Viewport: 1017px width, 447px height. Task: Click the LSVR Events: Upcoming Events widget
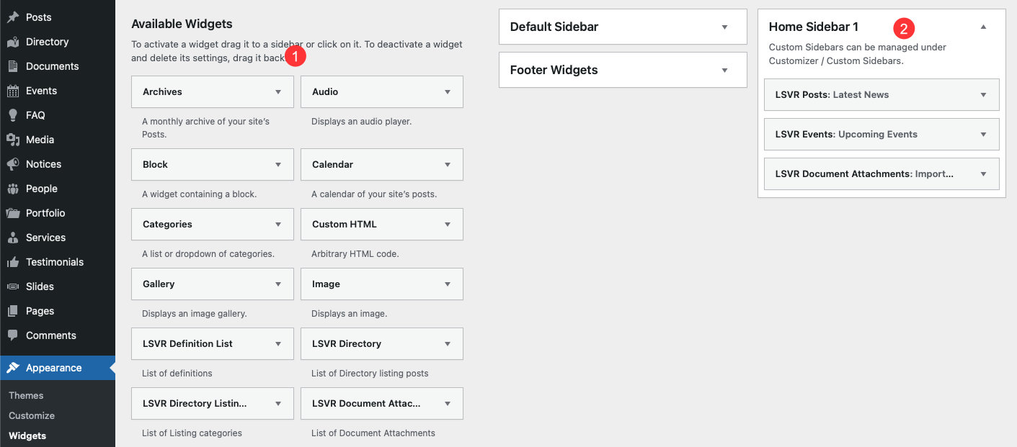(881, 134)
